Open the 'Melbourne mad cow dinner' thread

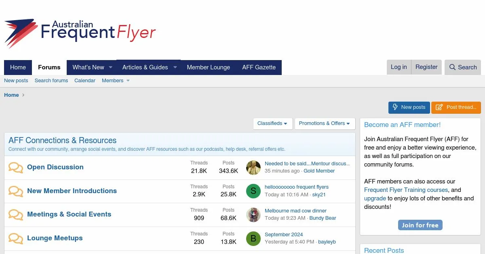[x=295, y=211]
